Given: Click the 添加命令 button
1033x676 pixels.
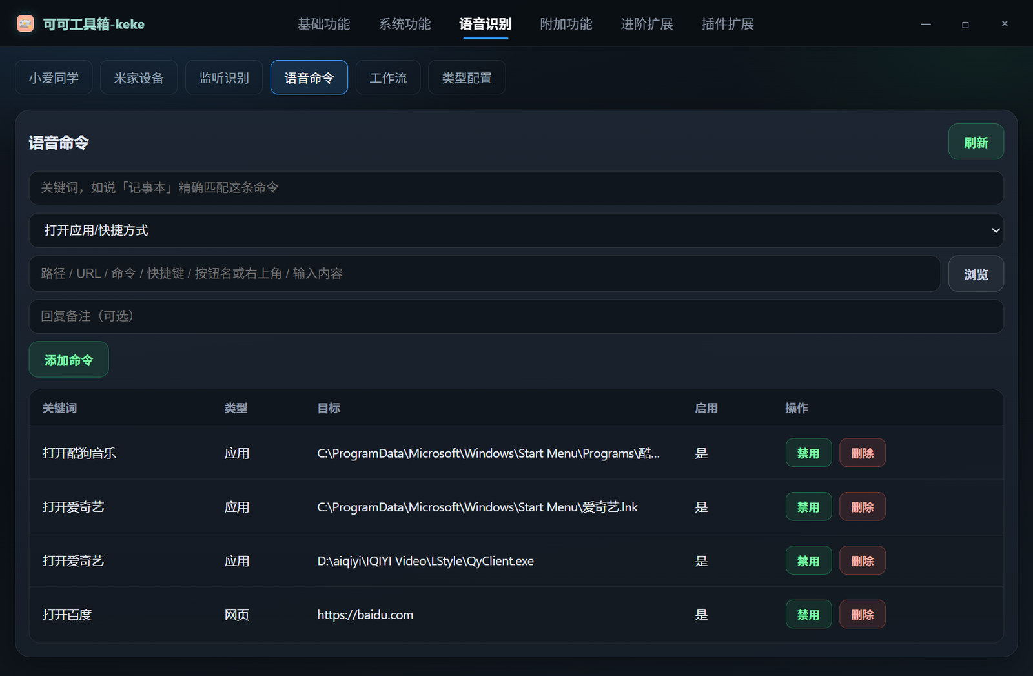Looking at the screenshot, I should coord(68,360).
